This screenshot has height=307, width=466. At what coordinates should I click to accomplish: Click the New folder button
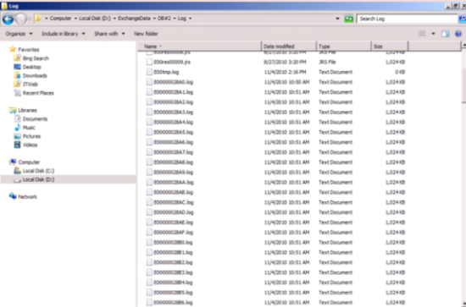[146, 34]
